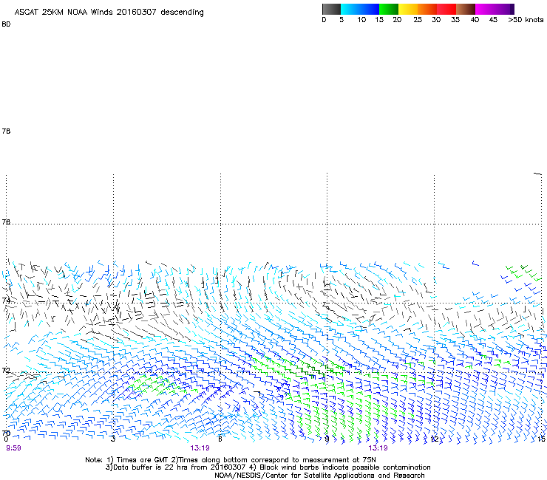Click the title 'ASCAT 25KM NOAA Winds 20160307 descending'
547x480 pixels.
pos(109,13)
